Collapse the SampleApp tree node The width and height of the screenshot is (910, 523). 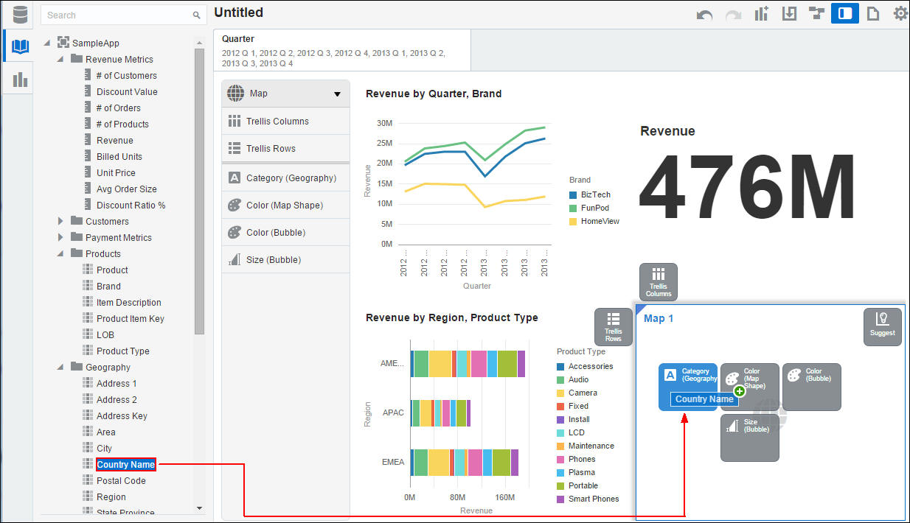[47, 43]
